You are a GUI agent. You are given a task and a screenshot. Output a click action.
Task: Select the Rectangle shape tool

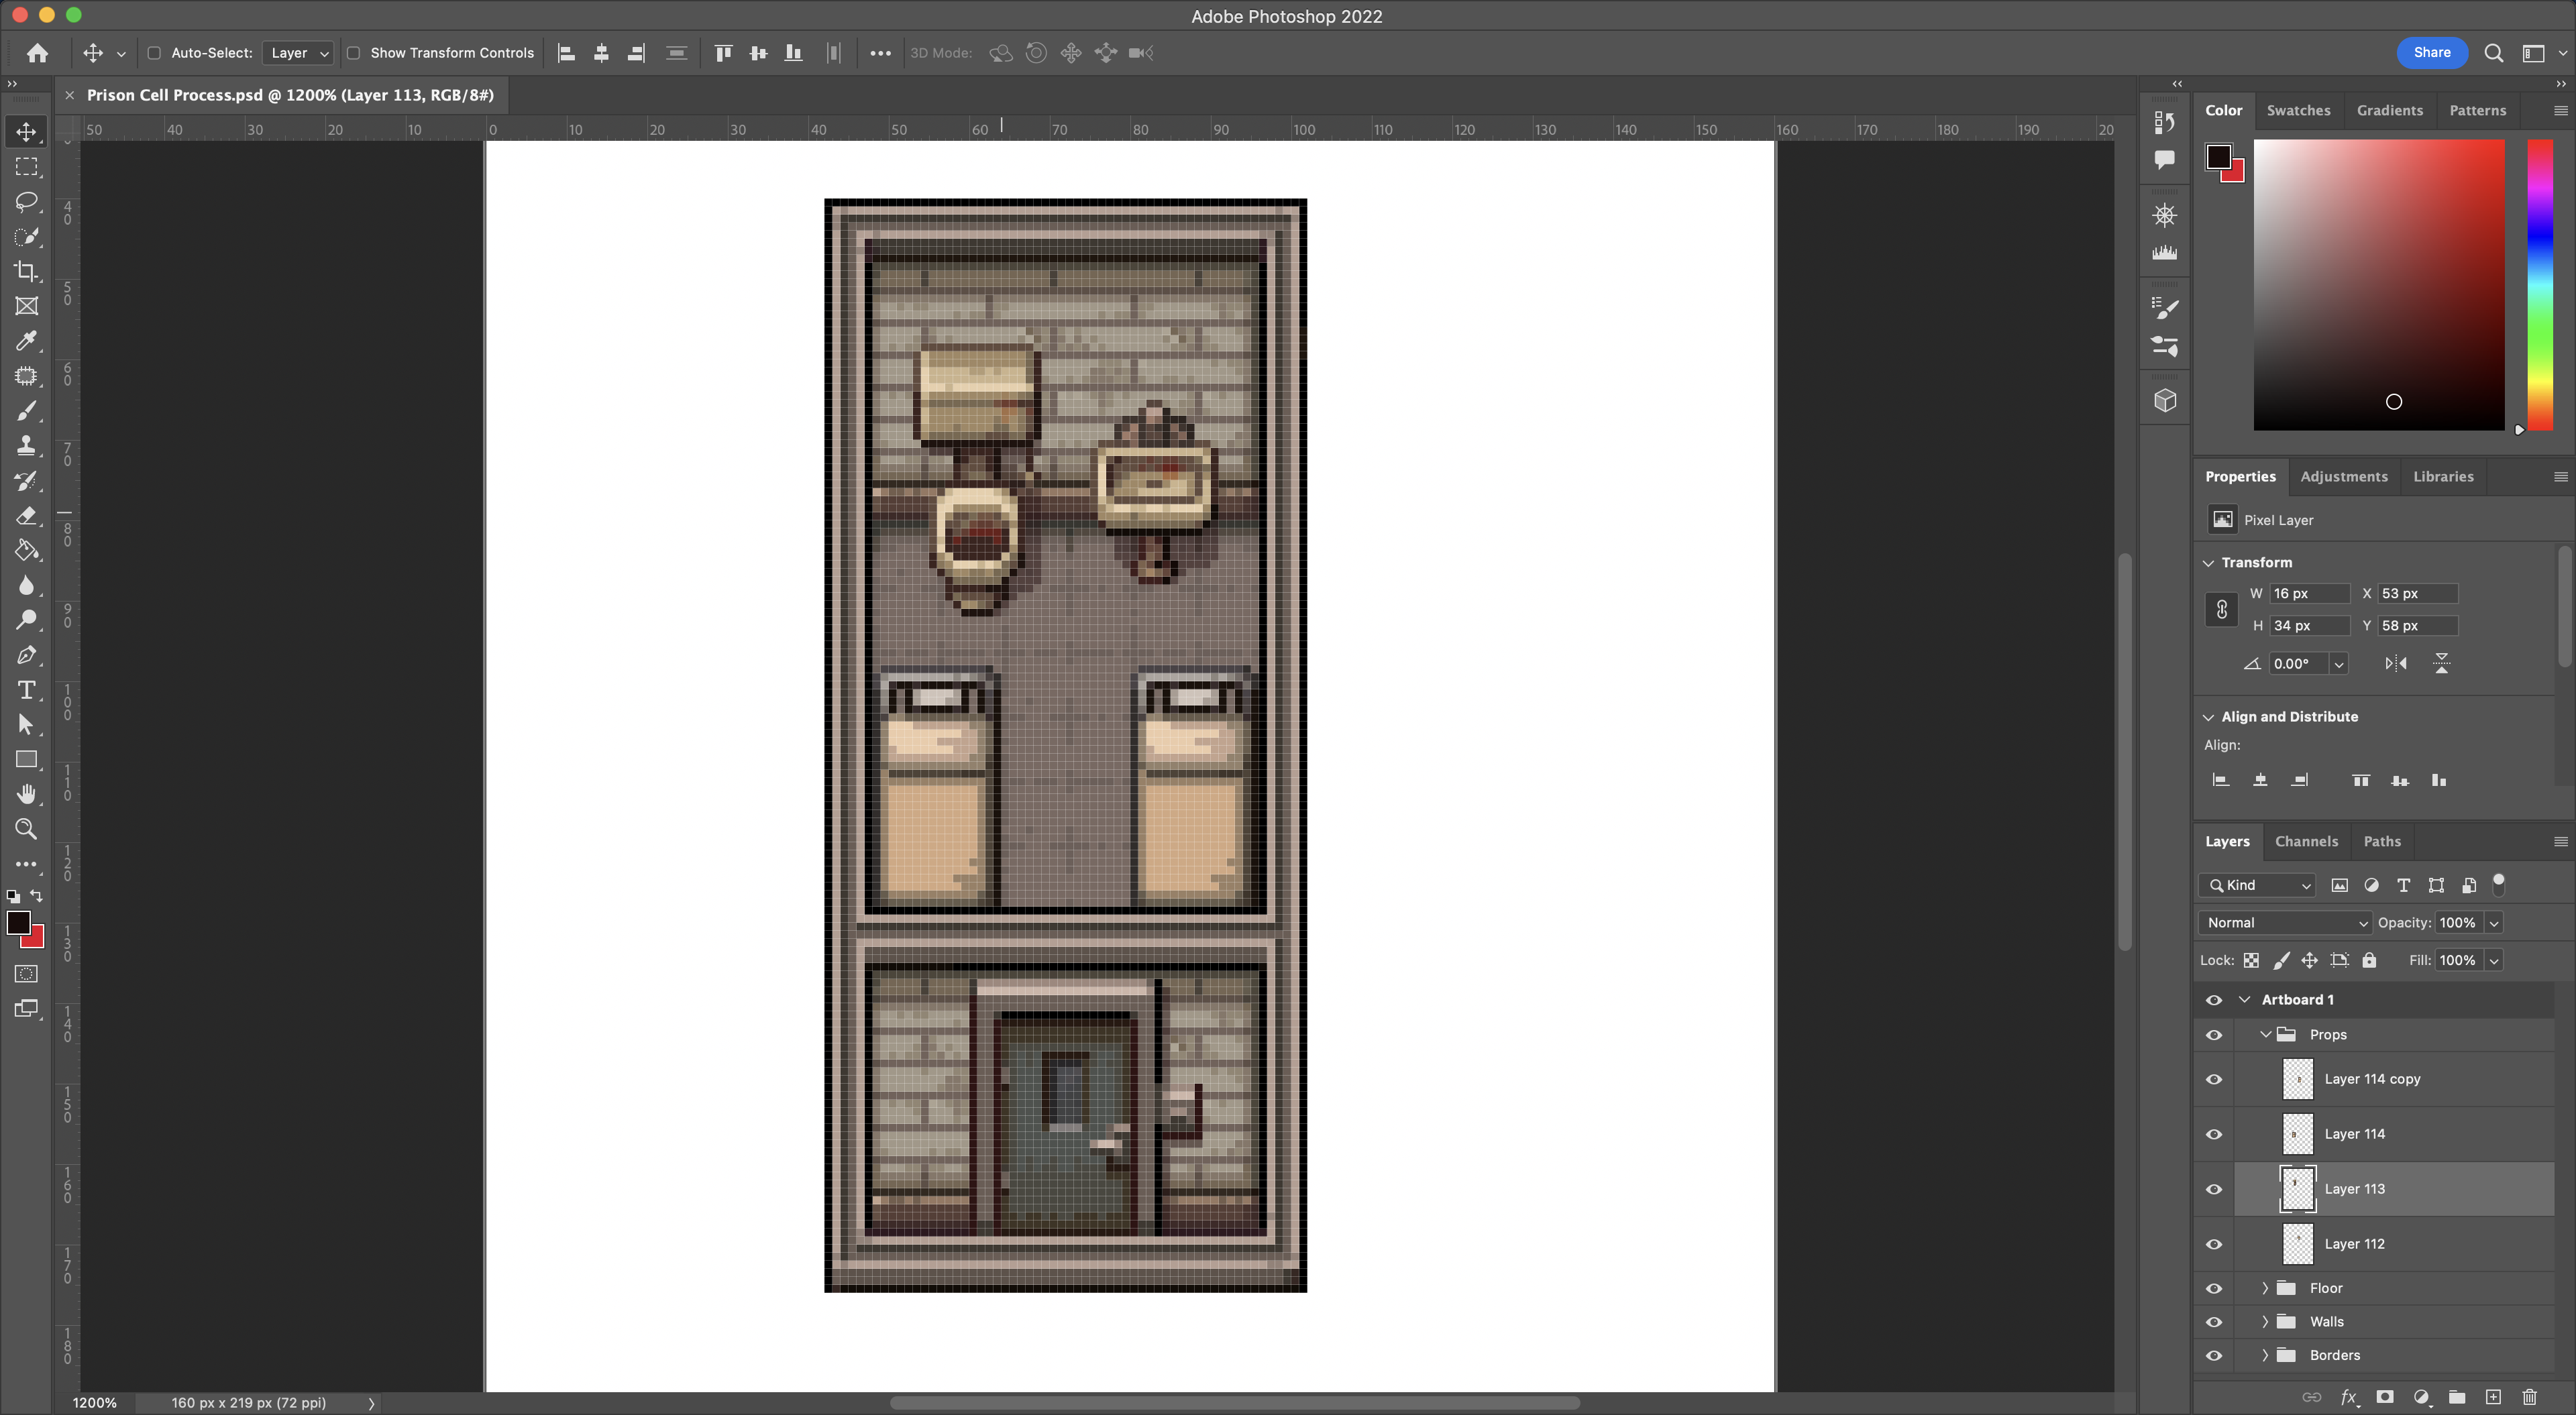pos(27,760)
